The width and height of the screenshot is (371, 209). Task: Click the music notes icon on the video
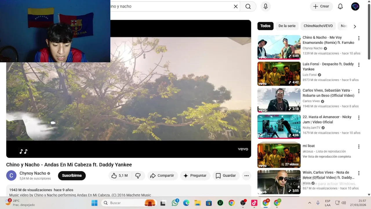pos(23,151)
